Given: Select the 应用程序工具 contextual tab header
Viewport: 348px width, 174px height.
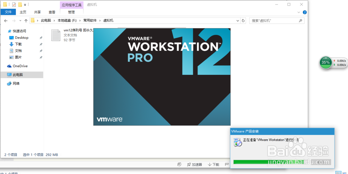Looking at the screenshot, I should click(71, 5).
